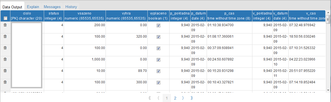The height and width of the screenshot is (102, 331).
Task: Toggle the select-all checkbox in the header
Action: pos(6,18)
